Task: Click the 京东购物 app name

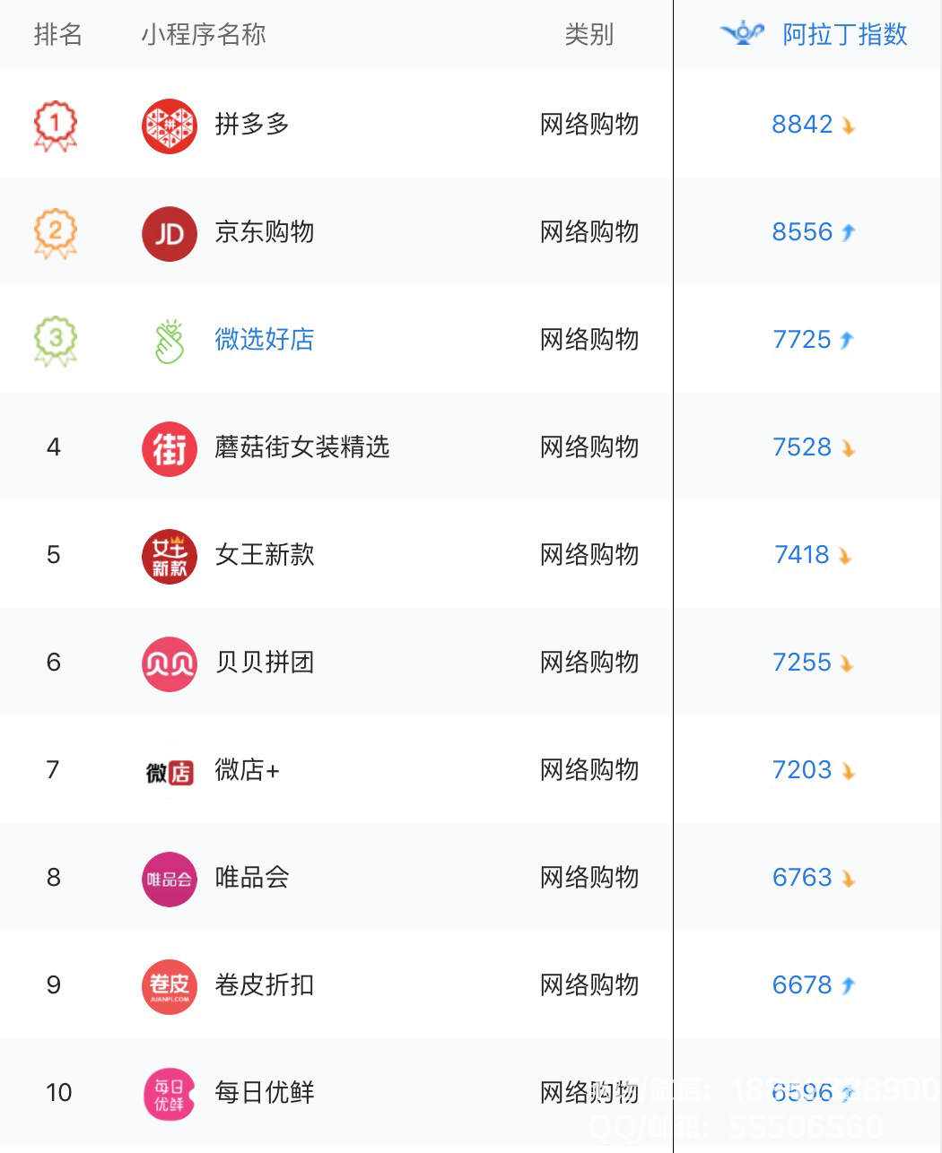Action: (265, 231)
